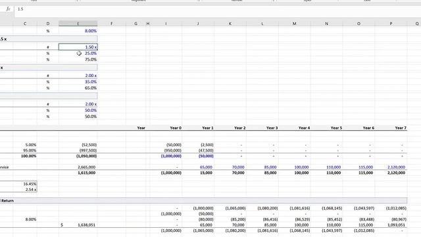This screenshot has height=237, width=421.
Task: Select column M header
Action: tap(295, 24)
